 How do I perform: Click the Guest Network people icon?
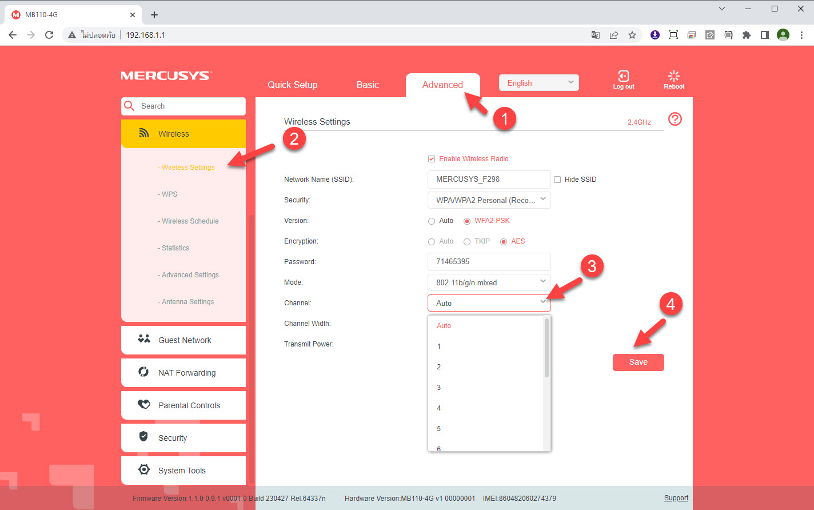point(144,339)
